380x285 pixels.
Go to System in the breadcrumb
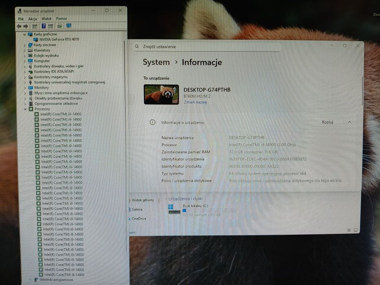point(156,62)
